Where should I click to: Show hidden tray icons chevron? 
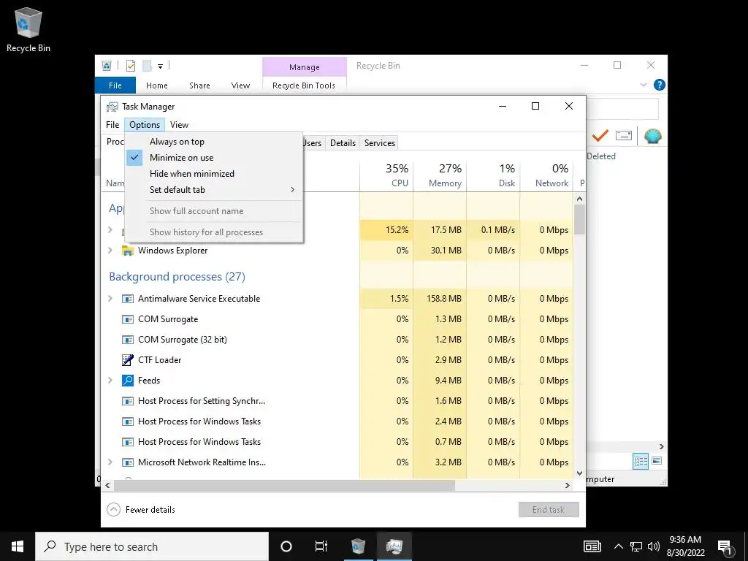click(618, 546)
